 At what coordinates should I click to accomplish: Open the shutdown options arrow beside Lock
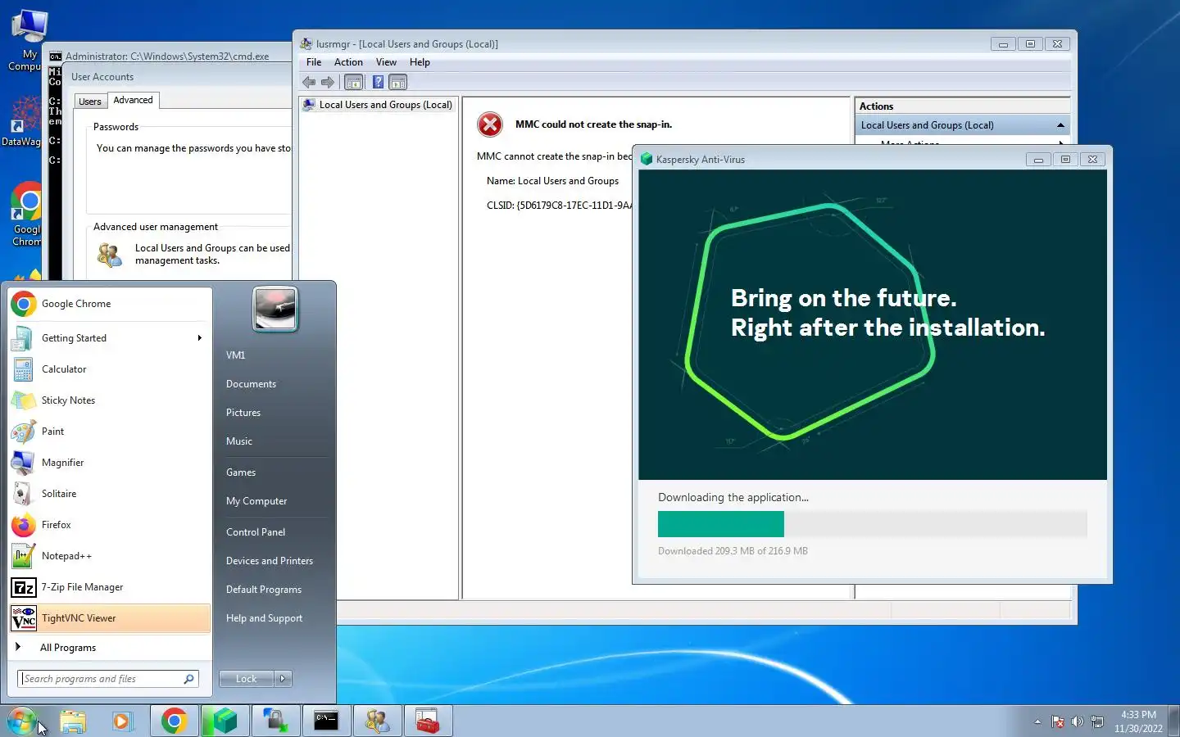click(x=283, y=679)
